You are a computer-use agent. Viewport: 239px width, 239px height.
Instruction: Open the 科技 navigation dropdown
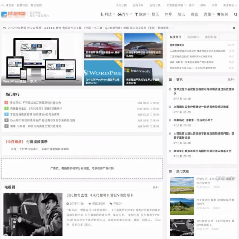click(x=108, y=14)
